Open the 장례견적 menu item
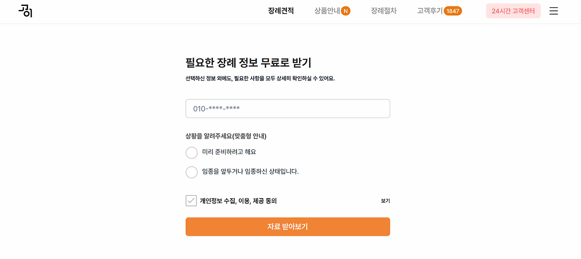This screenshot has width=581, height=259. coord(281,11)
